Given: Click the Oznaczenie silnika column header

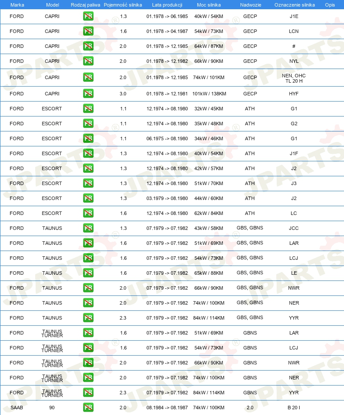Looking at the screenshot, I should tap(294, 5).
